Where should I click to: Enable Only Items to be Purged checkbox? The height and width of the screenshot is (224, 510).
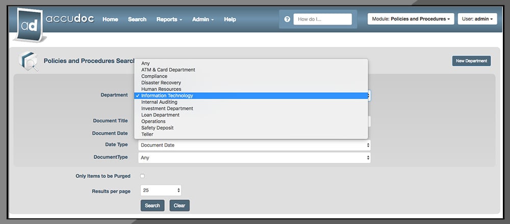142,176
